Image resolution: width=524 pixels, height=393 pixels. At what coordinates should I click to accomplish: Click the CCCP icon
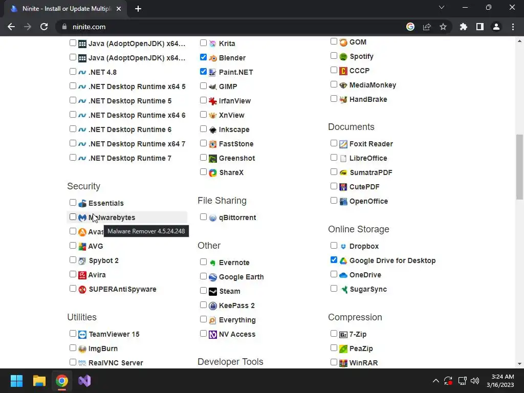tap(343, 71)
